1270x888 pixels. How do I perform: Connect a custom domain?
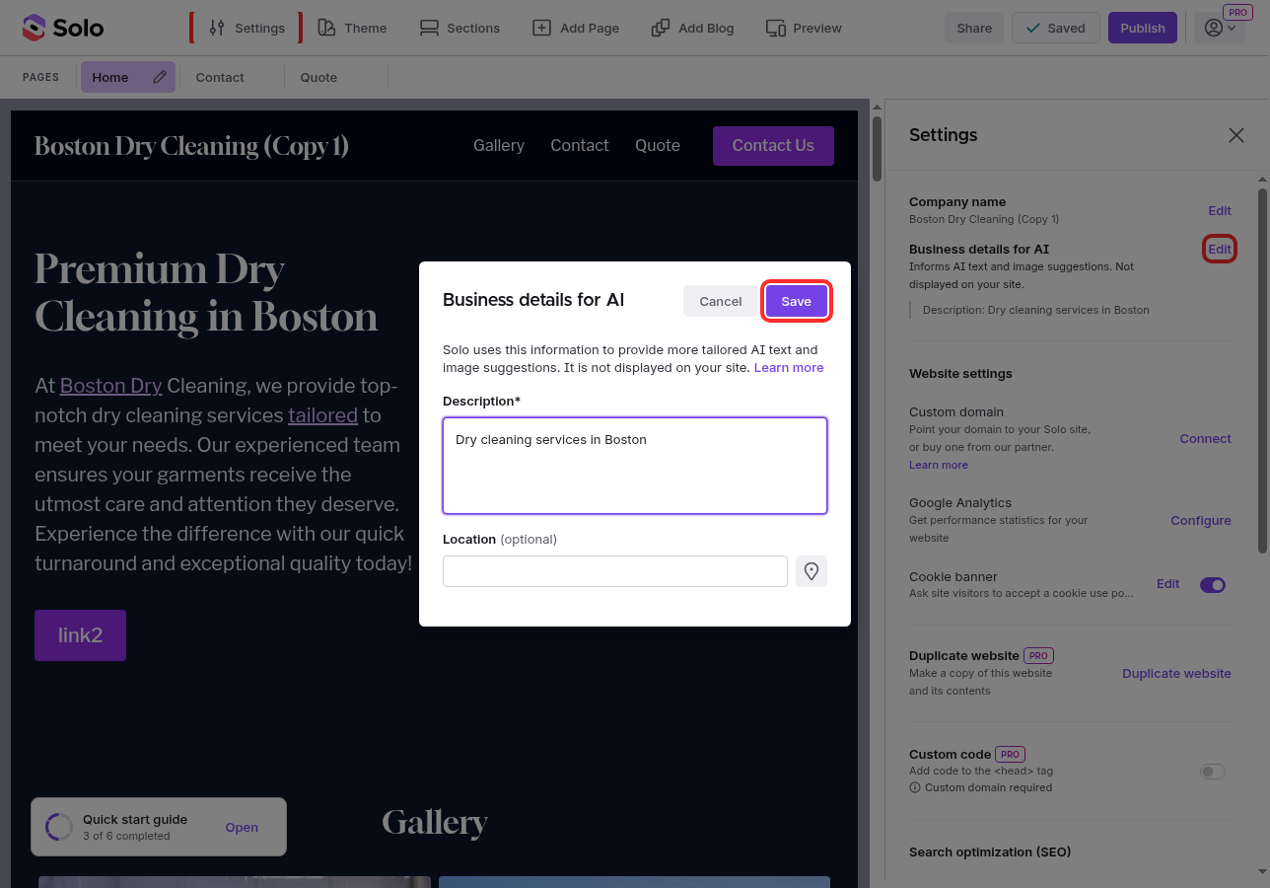pyautogui.click(x=1205, y=438)
